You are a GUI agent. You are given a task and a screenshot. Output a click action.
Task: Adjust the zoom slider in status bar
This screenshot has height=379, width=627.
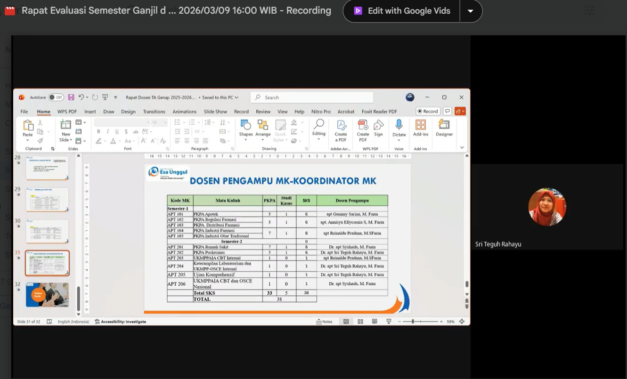click(x=413, y=322)
